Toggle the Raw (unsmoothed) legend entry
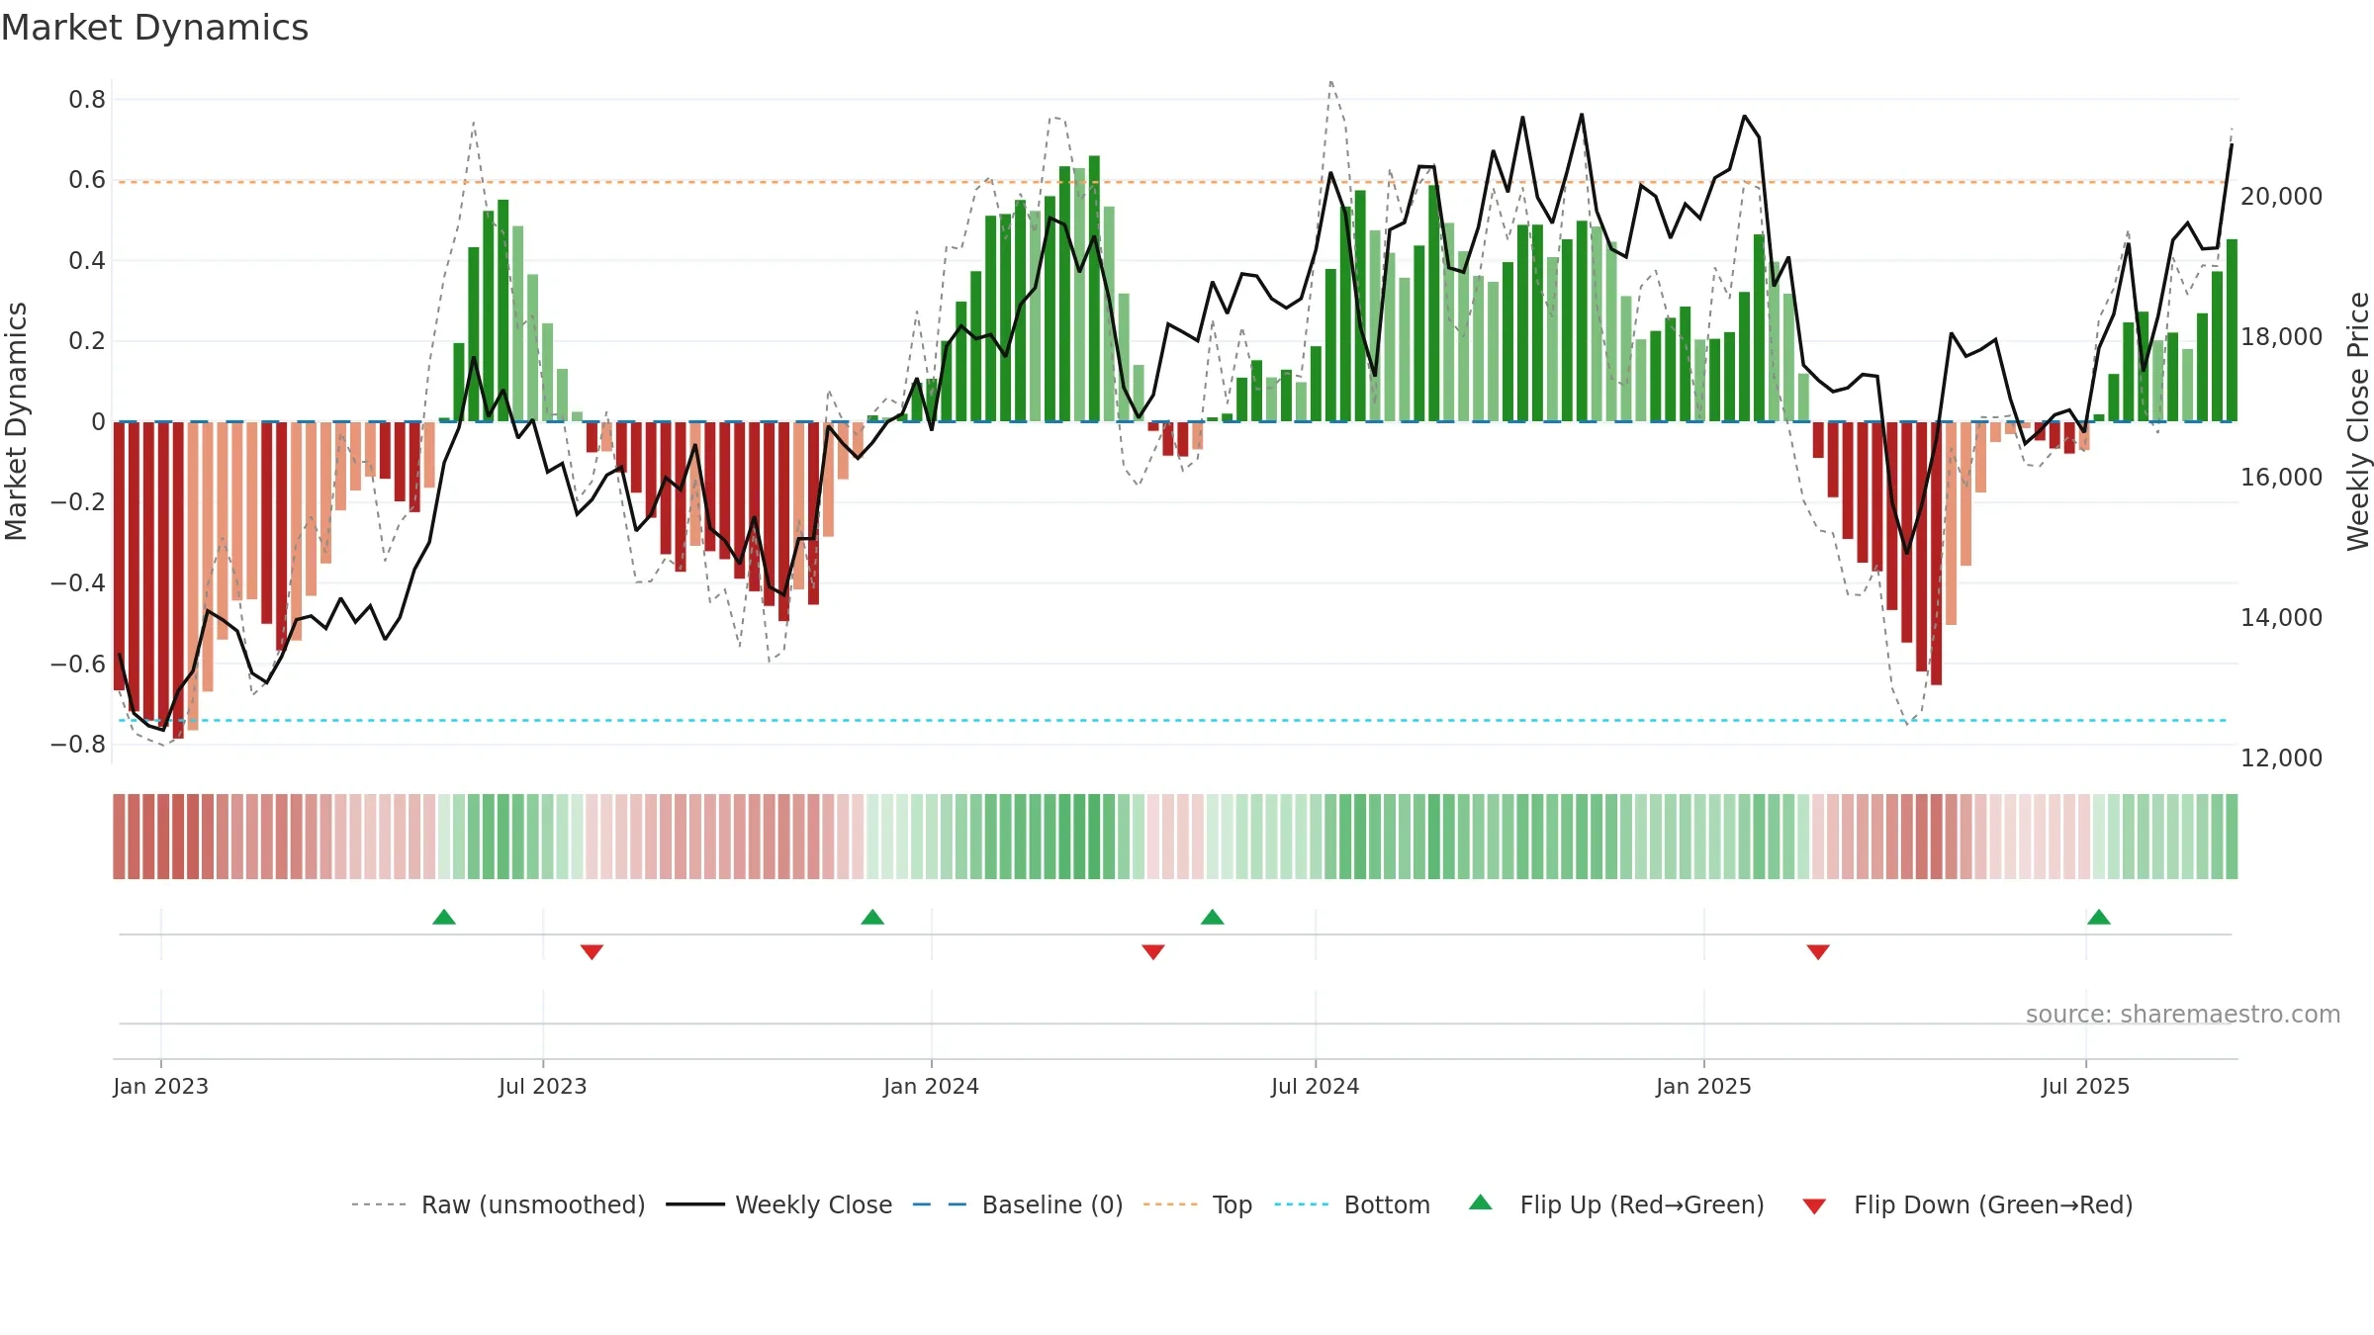The image size is (2374, 1335). tap(499, 1204)
